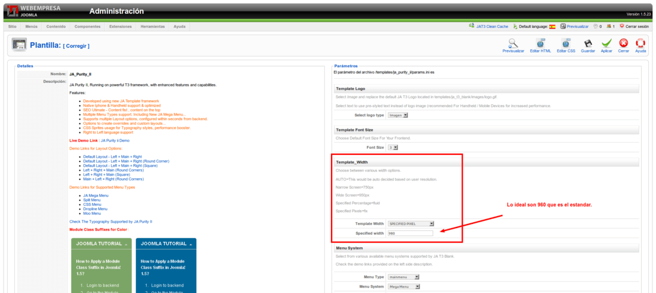Open the Editar CSS toolbar icon

point(566,43)
